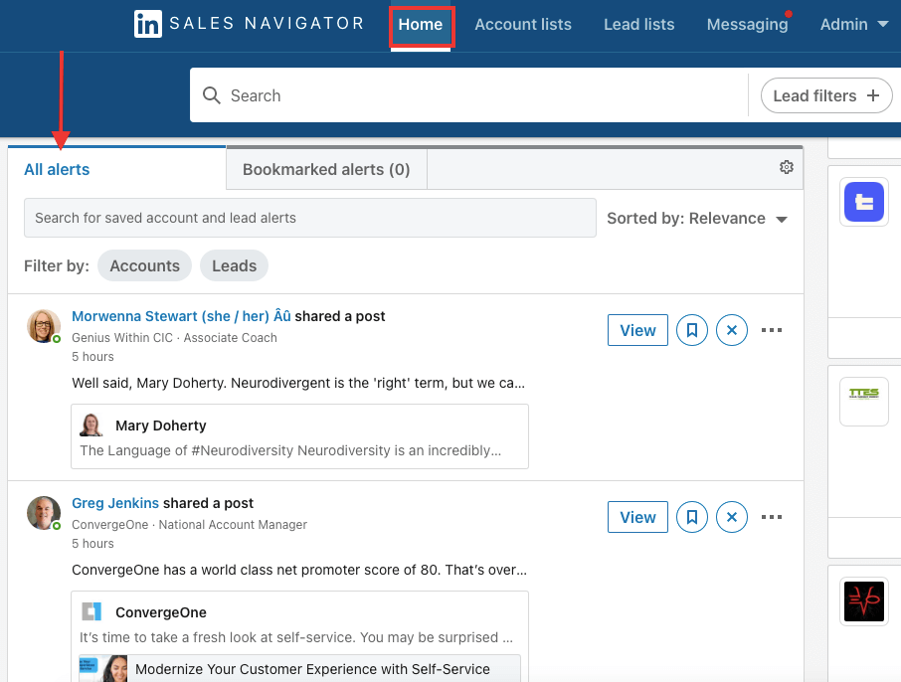Click the Lead filters plus icon
The width and height of the screenshot is (901, 682).
873,95
